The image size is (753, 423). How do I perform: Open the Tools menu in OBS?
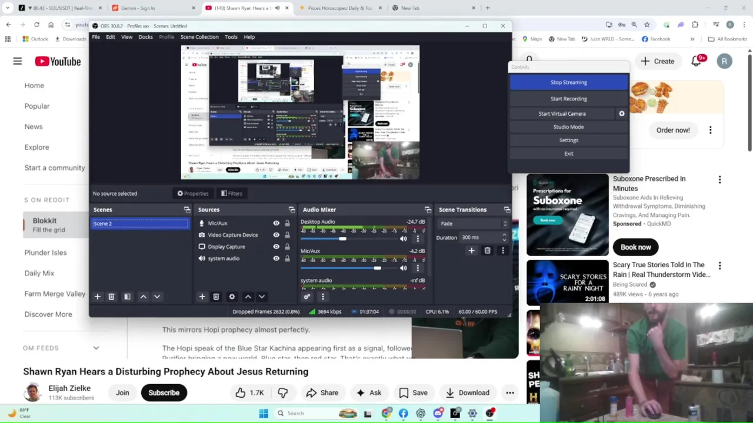[x=231, y=37]
